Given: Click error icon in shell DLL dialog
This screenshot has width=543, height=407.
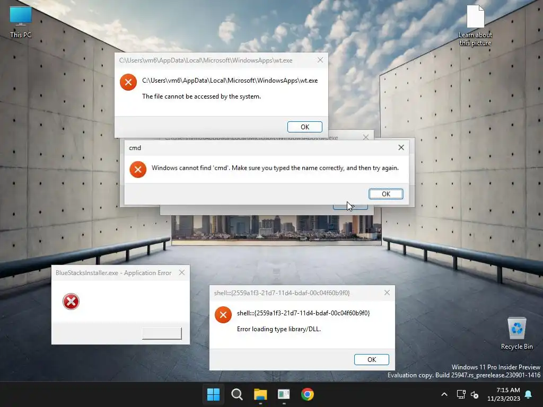Looking at the screenshot, I should click(223, 315).
